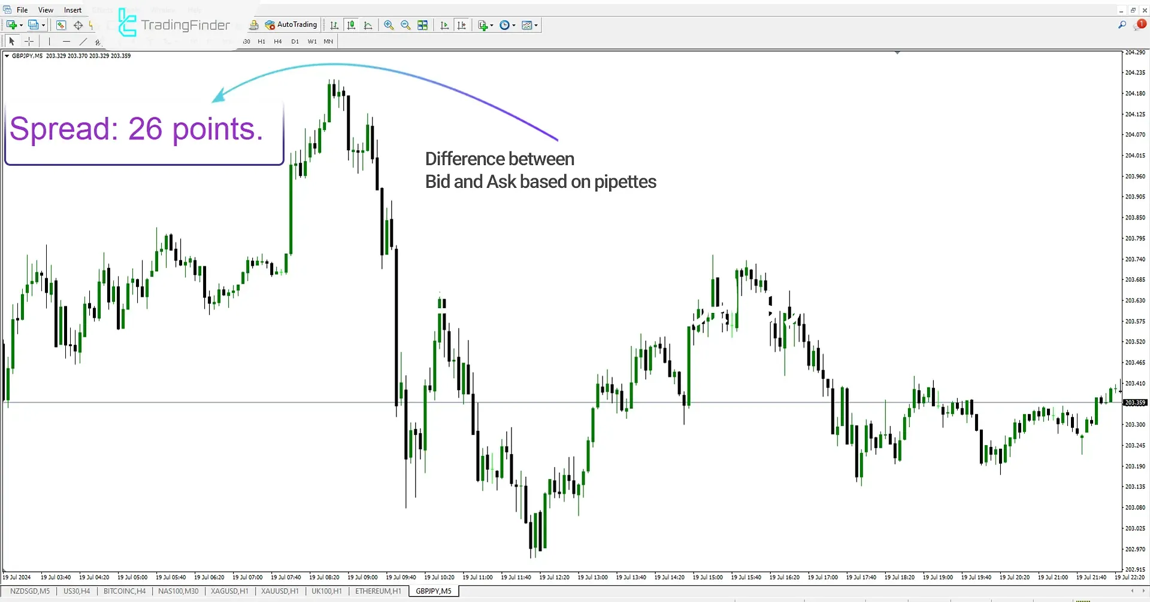Select the candlestick chart type icon
This screenshot has height=602, width=1150.
351,25
